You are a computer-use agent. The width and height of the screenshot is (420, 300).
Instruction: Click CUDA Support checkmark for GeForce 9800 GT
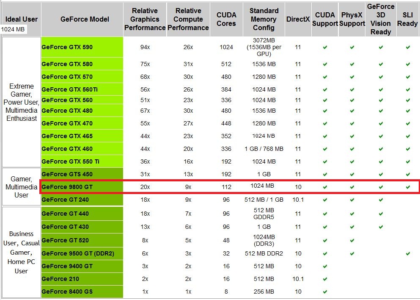tap(325, 187)
